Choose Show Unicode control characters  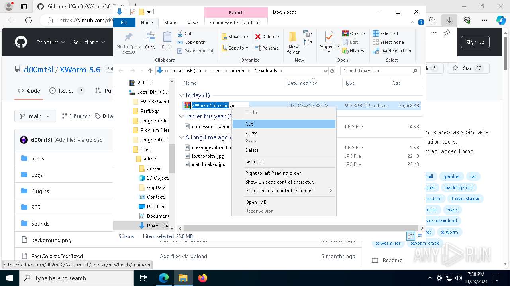[284, 182]
